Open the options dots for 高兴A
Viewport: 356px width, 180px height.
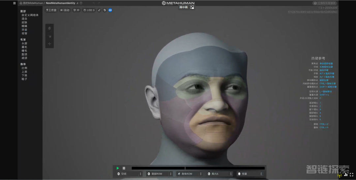(x=231, y=174)
